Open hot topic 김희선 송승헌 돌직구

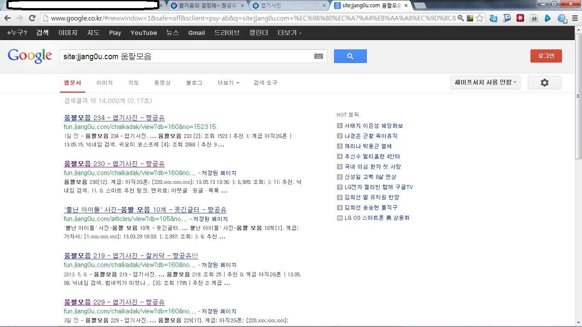point(371,208)
